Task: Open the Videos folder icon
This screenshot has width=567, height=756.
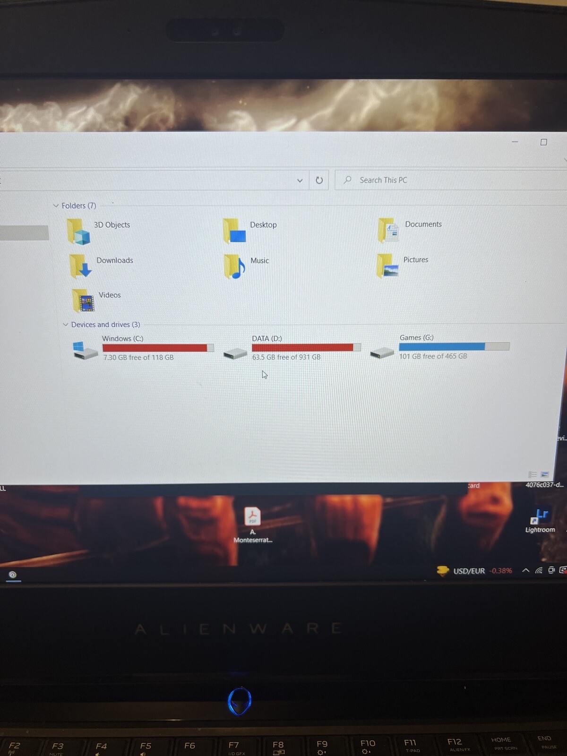Action: click(x=83, y=301)
